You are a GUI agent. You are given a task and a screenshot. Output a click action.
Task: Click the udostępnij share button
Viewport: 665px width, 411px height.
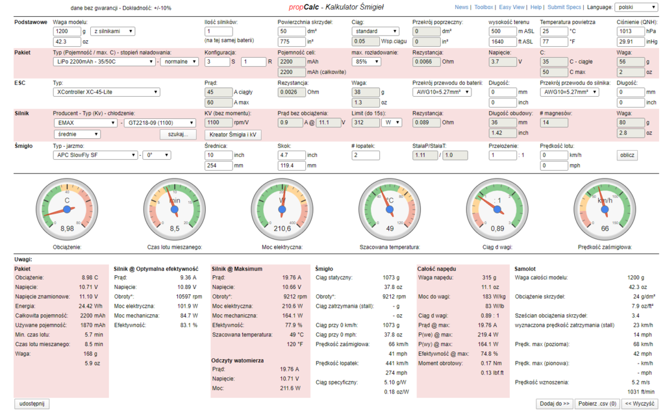coord(32,403)
